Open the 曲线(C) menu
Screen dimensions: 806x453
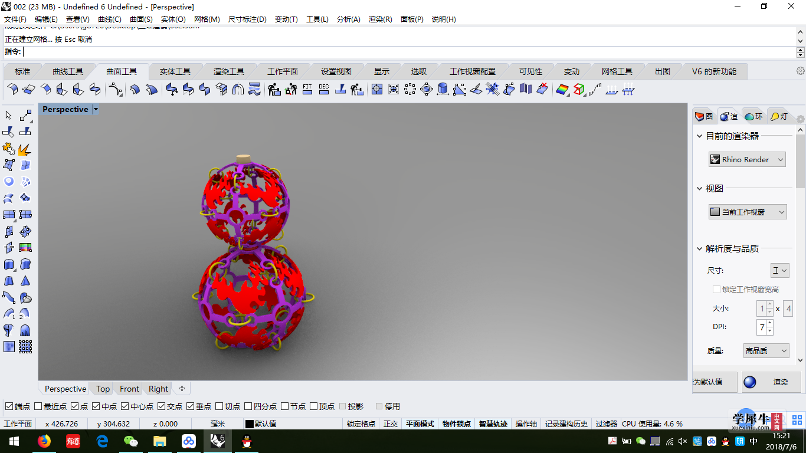point(109,19)
